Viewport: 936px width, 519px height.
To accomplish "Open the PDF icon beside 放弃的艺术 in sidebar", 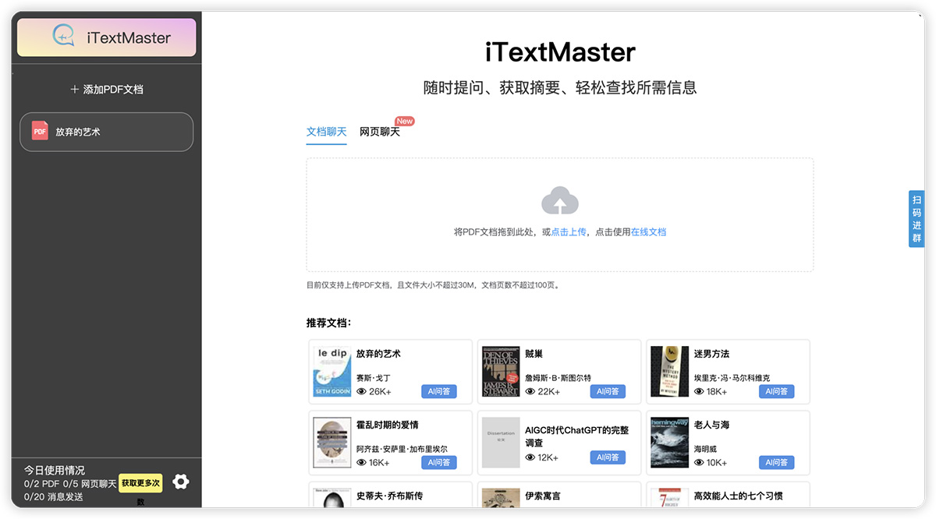I will [x=39, y=131].
